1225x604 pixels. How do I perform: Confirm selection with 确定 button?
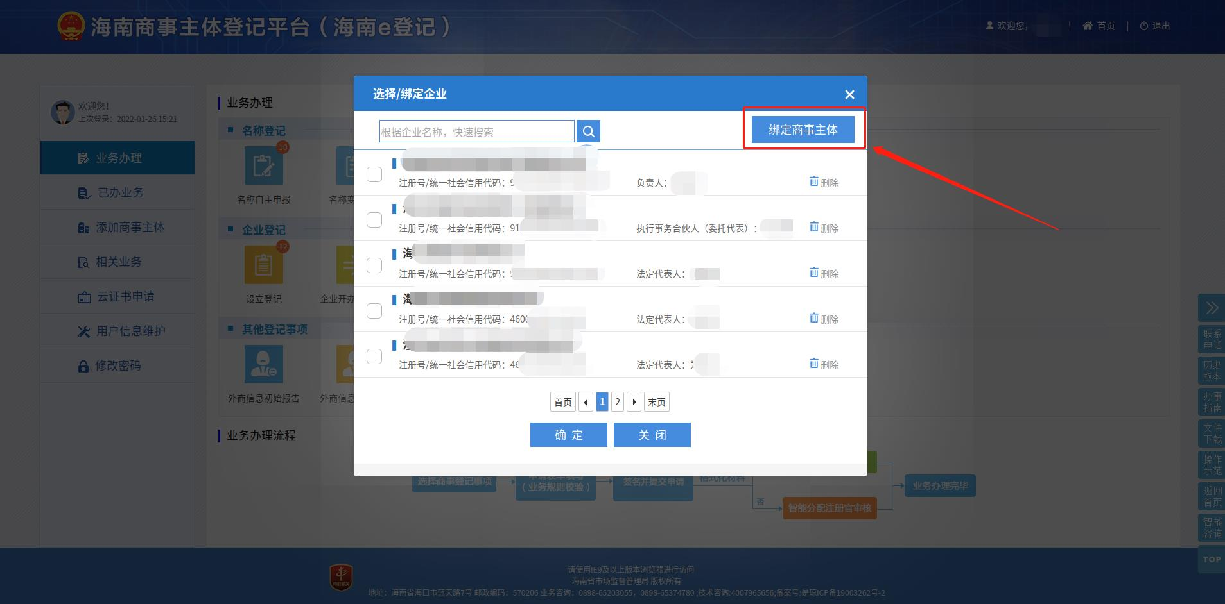click(568, 435)
